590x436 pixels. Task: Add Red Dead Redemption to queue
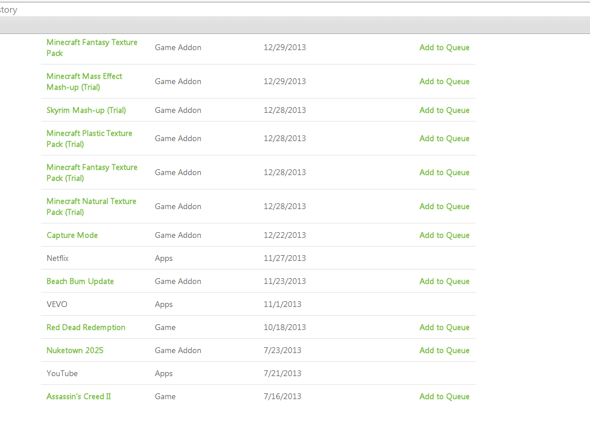[444, 328]
